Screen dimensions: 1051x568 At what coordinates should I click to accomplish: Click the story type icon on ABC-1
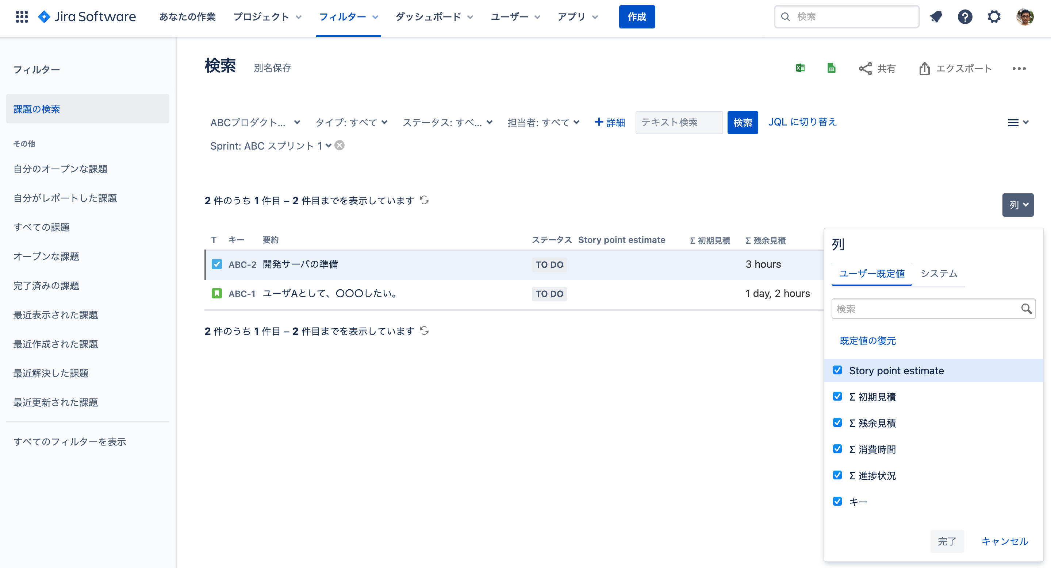216,293
